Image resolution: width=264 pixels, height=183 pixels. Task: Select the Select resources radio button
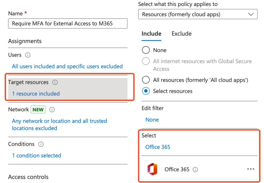click(146, 91)
